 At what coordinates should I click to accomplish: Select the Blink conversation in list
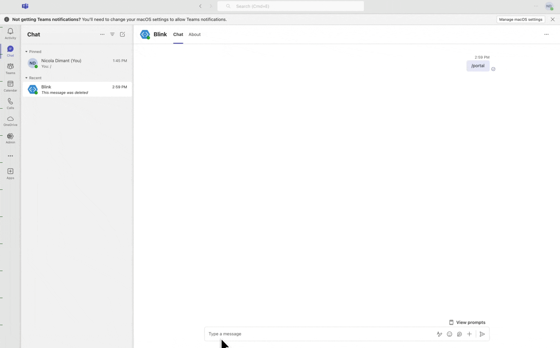pos(77,89)
